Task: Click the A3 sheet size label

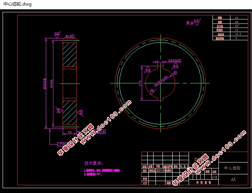Action: (233, 179)
